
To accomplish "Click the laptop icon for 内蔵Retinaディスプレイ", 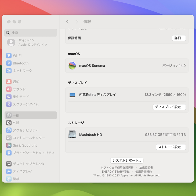I will click(x=72, y=95).
